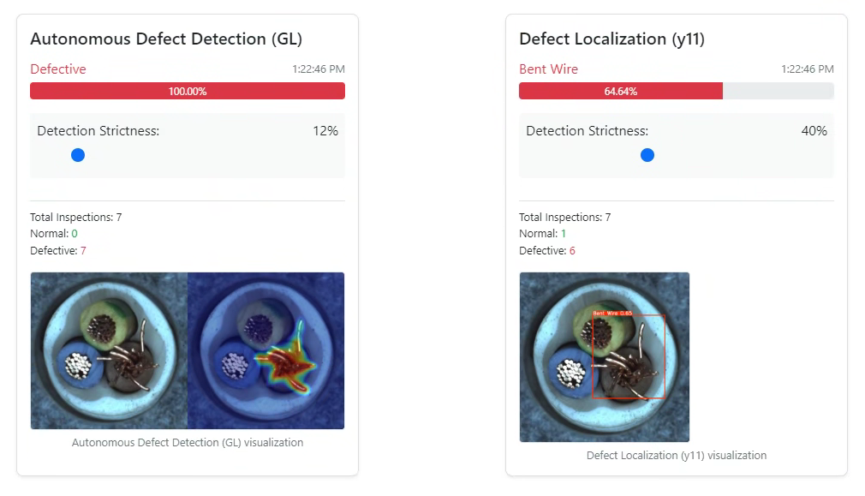Click the Bent Wire status label
This screenshot has height=496, width=865.
(x=548, y=69)
